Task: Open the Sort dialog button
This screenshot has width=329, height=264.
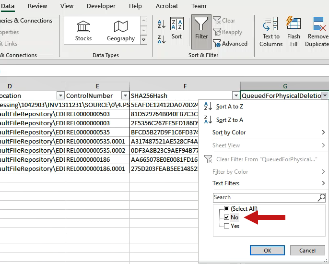Action: 176,28
